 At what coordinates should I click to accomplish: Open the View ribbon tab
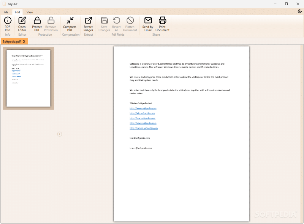point(30,12)
